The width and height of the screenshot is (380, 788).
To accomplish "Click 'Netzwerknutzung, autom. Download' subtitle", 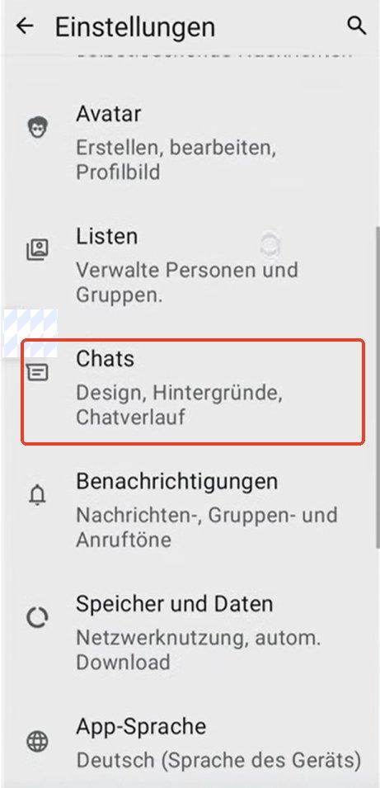I will 199,650.
